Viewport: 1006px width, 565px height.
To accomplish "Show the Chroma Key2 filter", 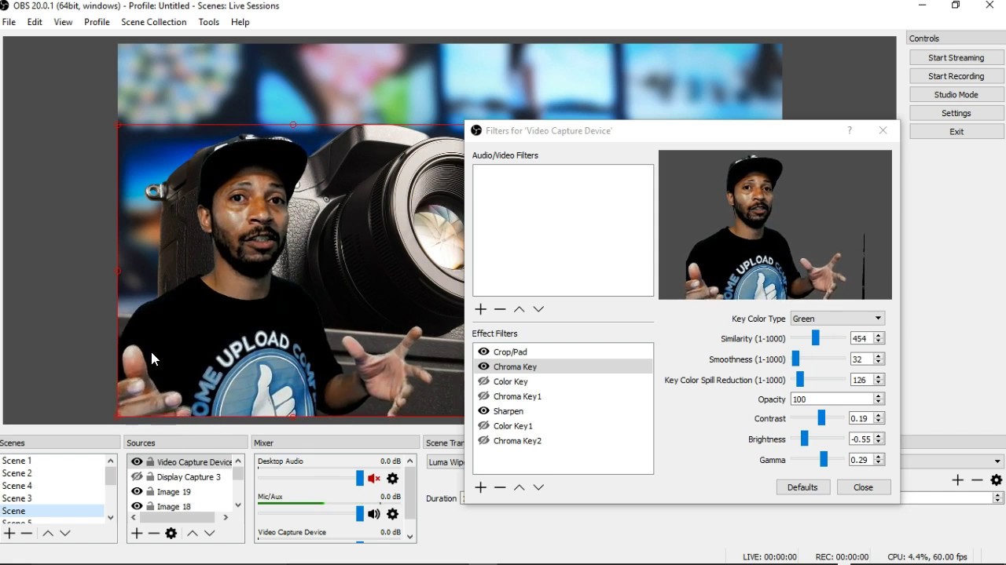I will pos(484,441).
